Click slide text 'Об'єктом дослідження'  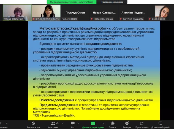coord(57,100)
